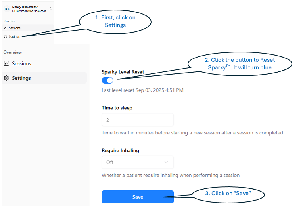The height and width of the screenshot is (209, 305).
Task: Click the Nancy Lum-Wilson account name
Action: tap(27, 7)
